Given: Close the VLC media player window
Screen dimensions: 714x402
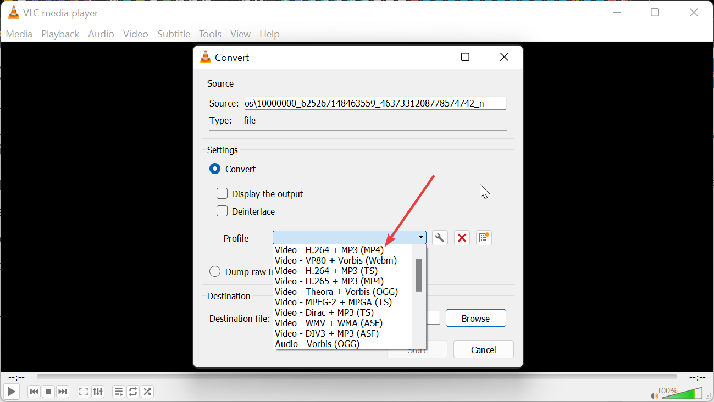Looking at the screenshot, I should 694,13.
